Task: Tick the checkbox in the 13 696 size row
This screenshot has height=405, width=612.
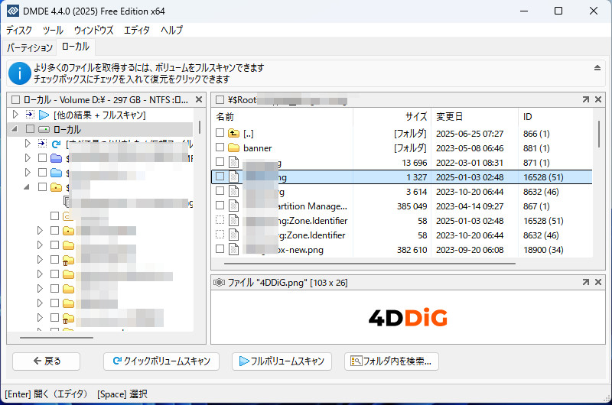Action: tap(220, 162)
